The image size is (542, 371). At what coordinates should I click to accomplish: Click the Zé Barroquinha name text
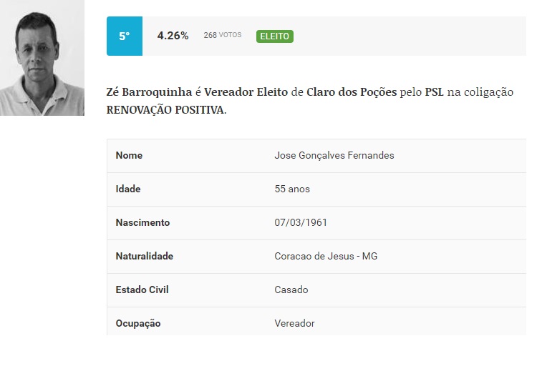(x=149, y=92)
